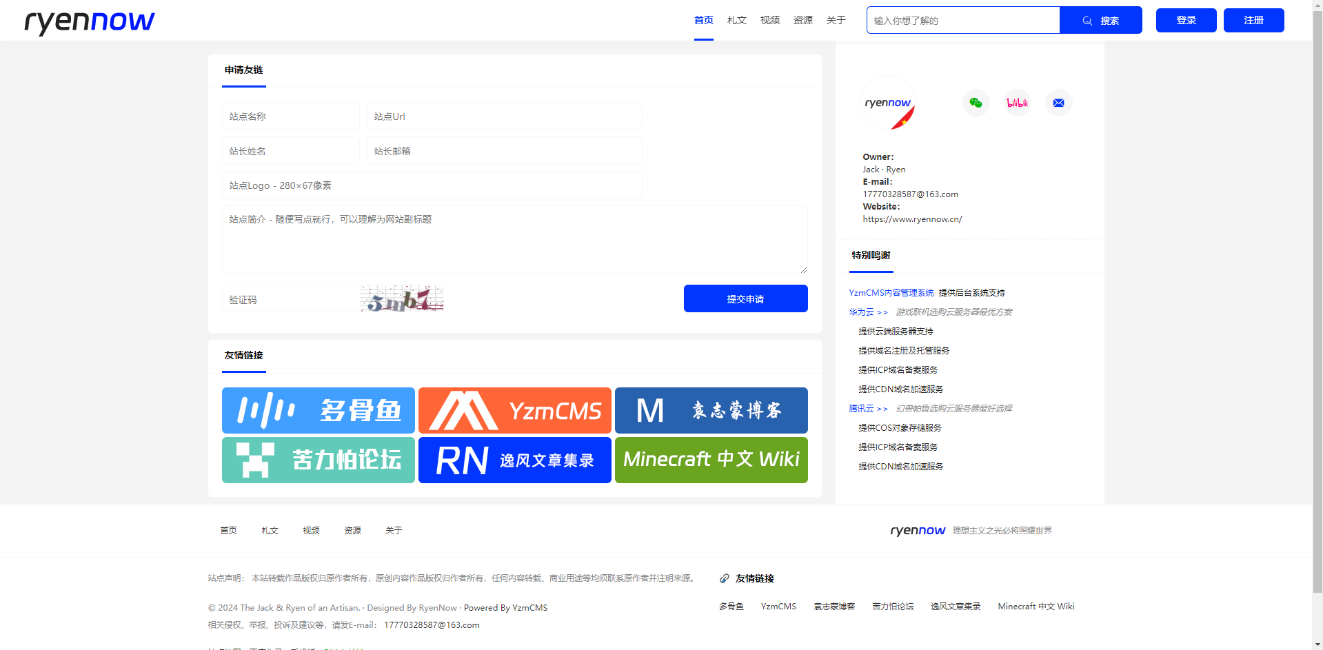Click footer 关于 link

point(394,530)
